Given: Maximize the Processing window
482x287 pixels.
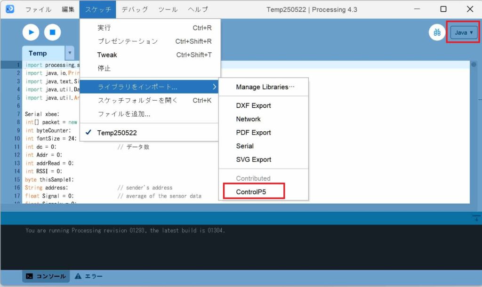Looking at the screenshot, I should 443,9.
